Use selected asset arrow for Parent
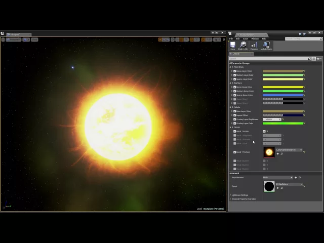This screenshot has height=243, width=324. click(x=278, y=188)
